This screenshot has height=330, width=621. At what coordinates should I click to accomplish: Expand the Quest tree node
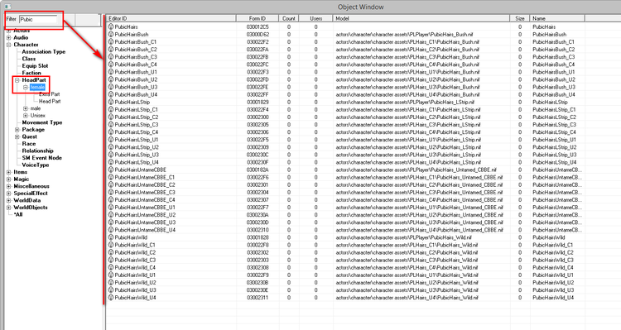17,137
